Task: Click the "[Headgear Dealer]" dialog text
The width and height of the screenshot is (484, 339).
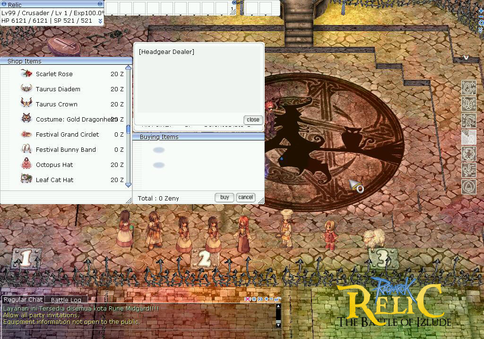Action: [x=167, y=52]
